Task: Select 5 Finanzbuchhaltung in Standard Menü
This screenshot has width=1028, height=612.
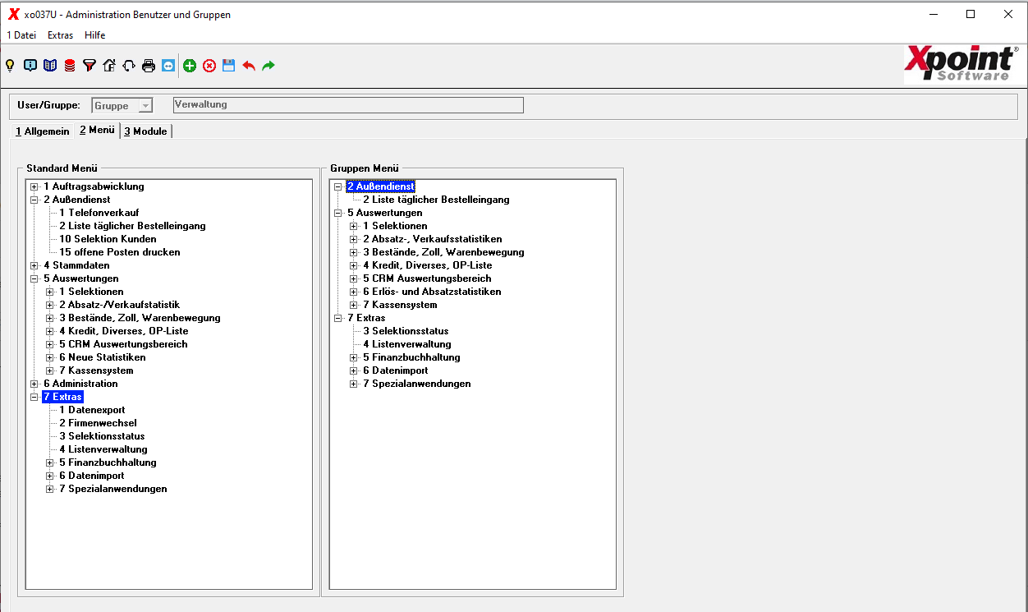Action: tap(108, 462)
